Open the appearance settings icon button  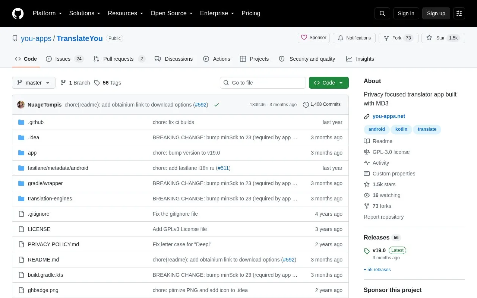[459, 13]
